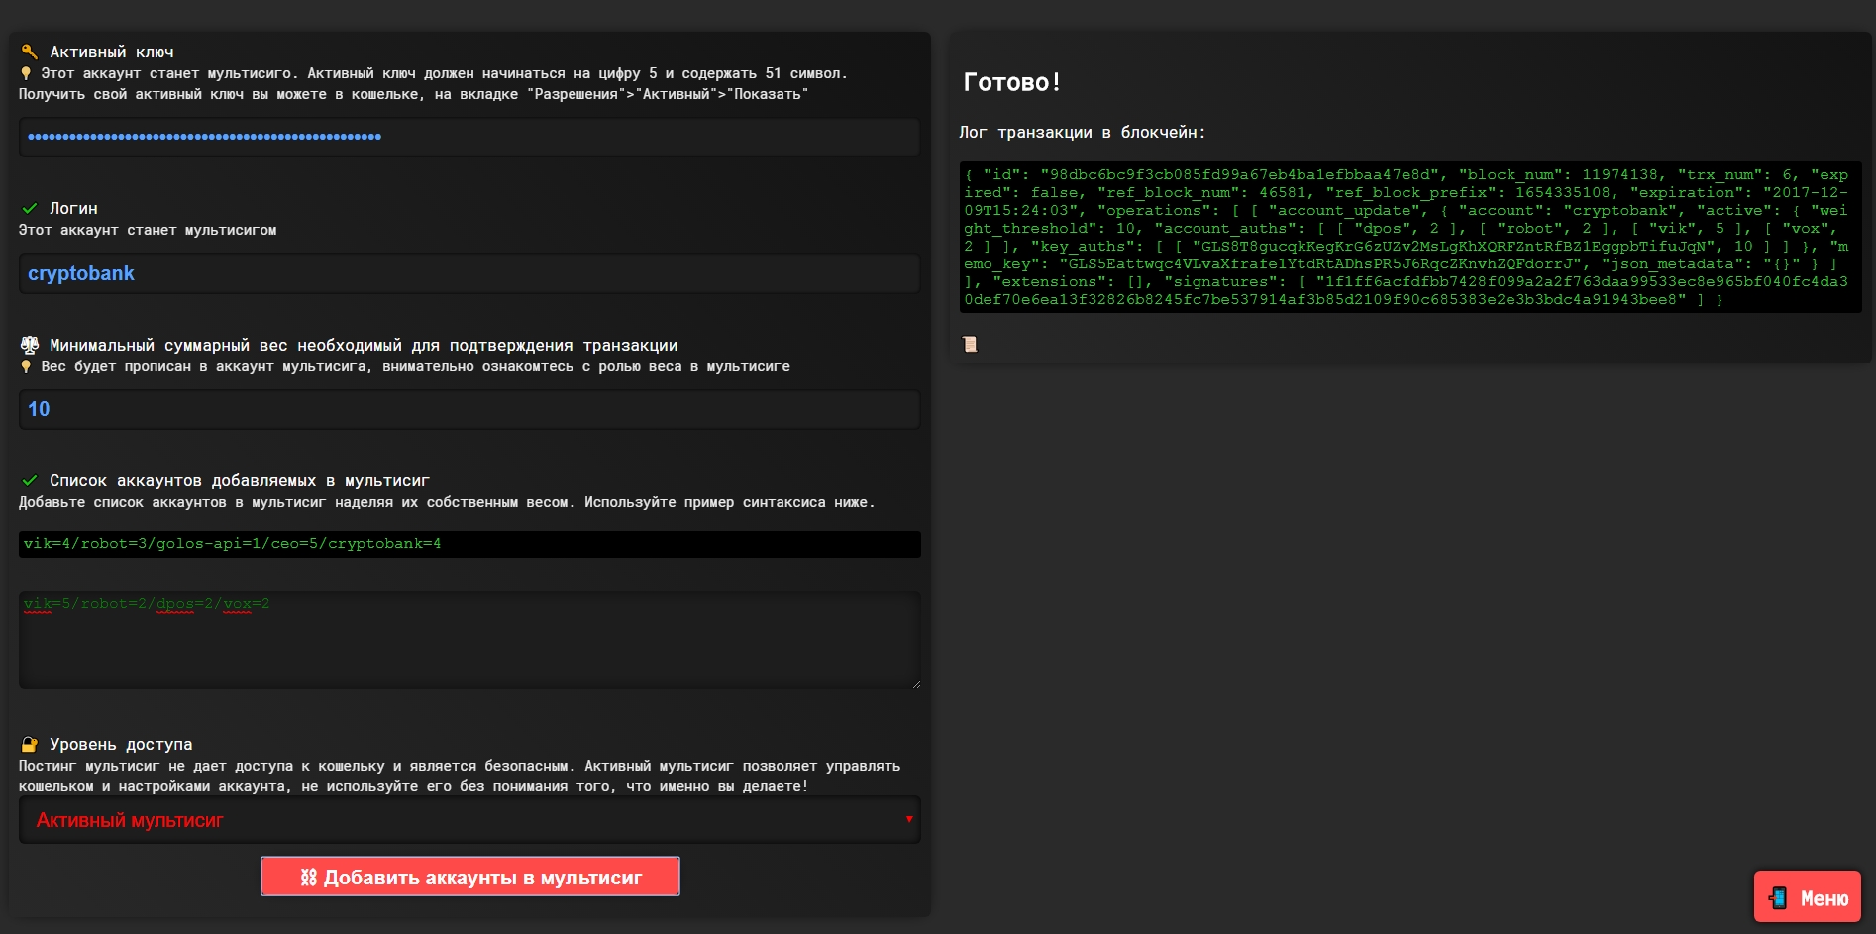Open the Активный мультисиг access level dropdown
This screenshot has width=1876, height=934.
click(469, 820)
